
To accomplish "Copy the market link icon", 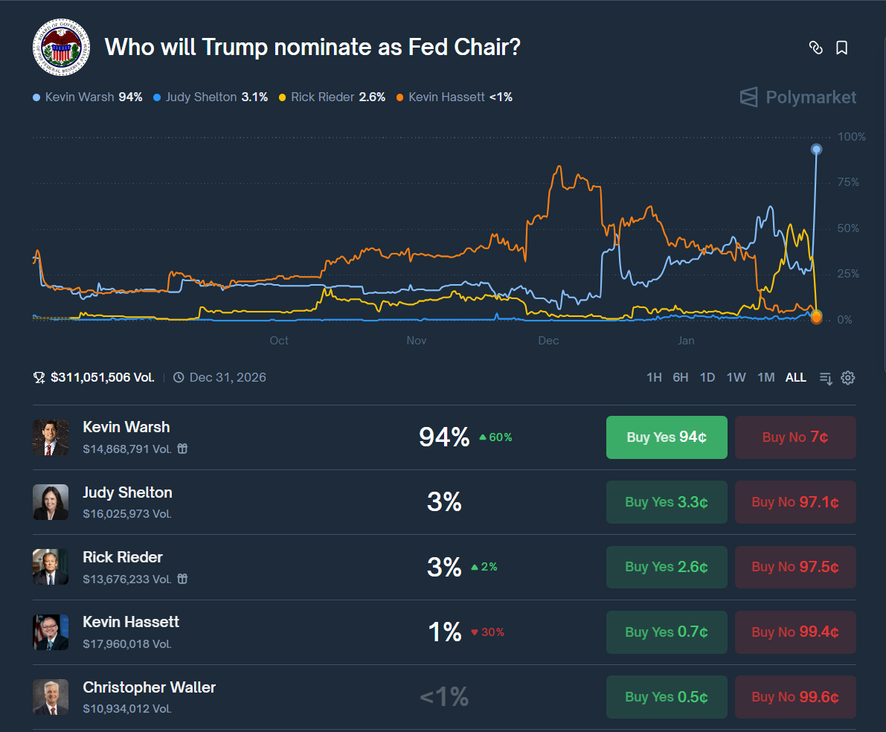I will 815,48.
